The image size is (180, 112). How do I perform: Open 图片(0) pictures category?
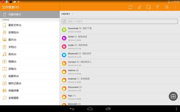(30, 40)
